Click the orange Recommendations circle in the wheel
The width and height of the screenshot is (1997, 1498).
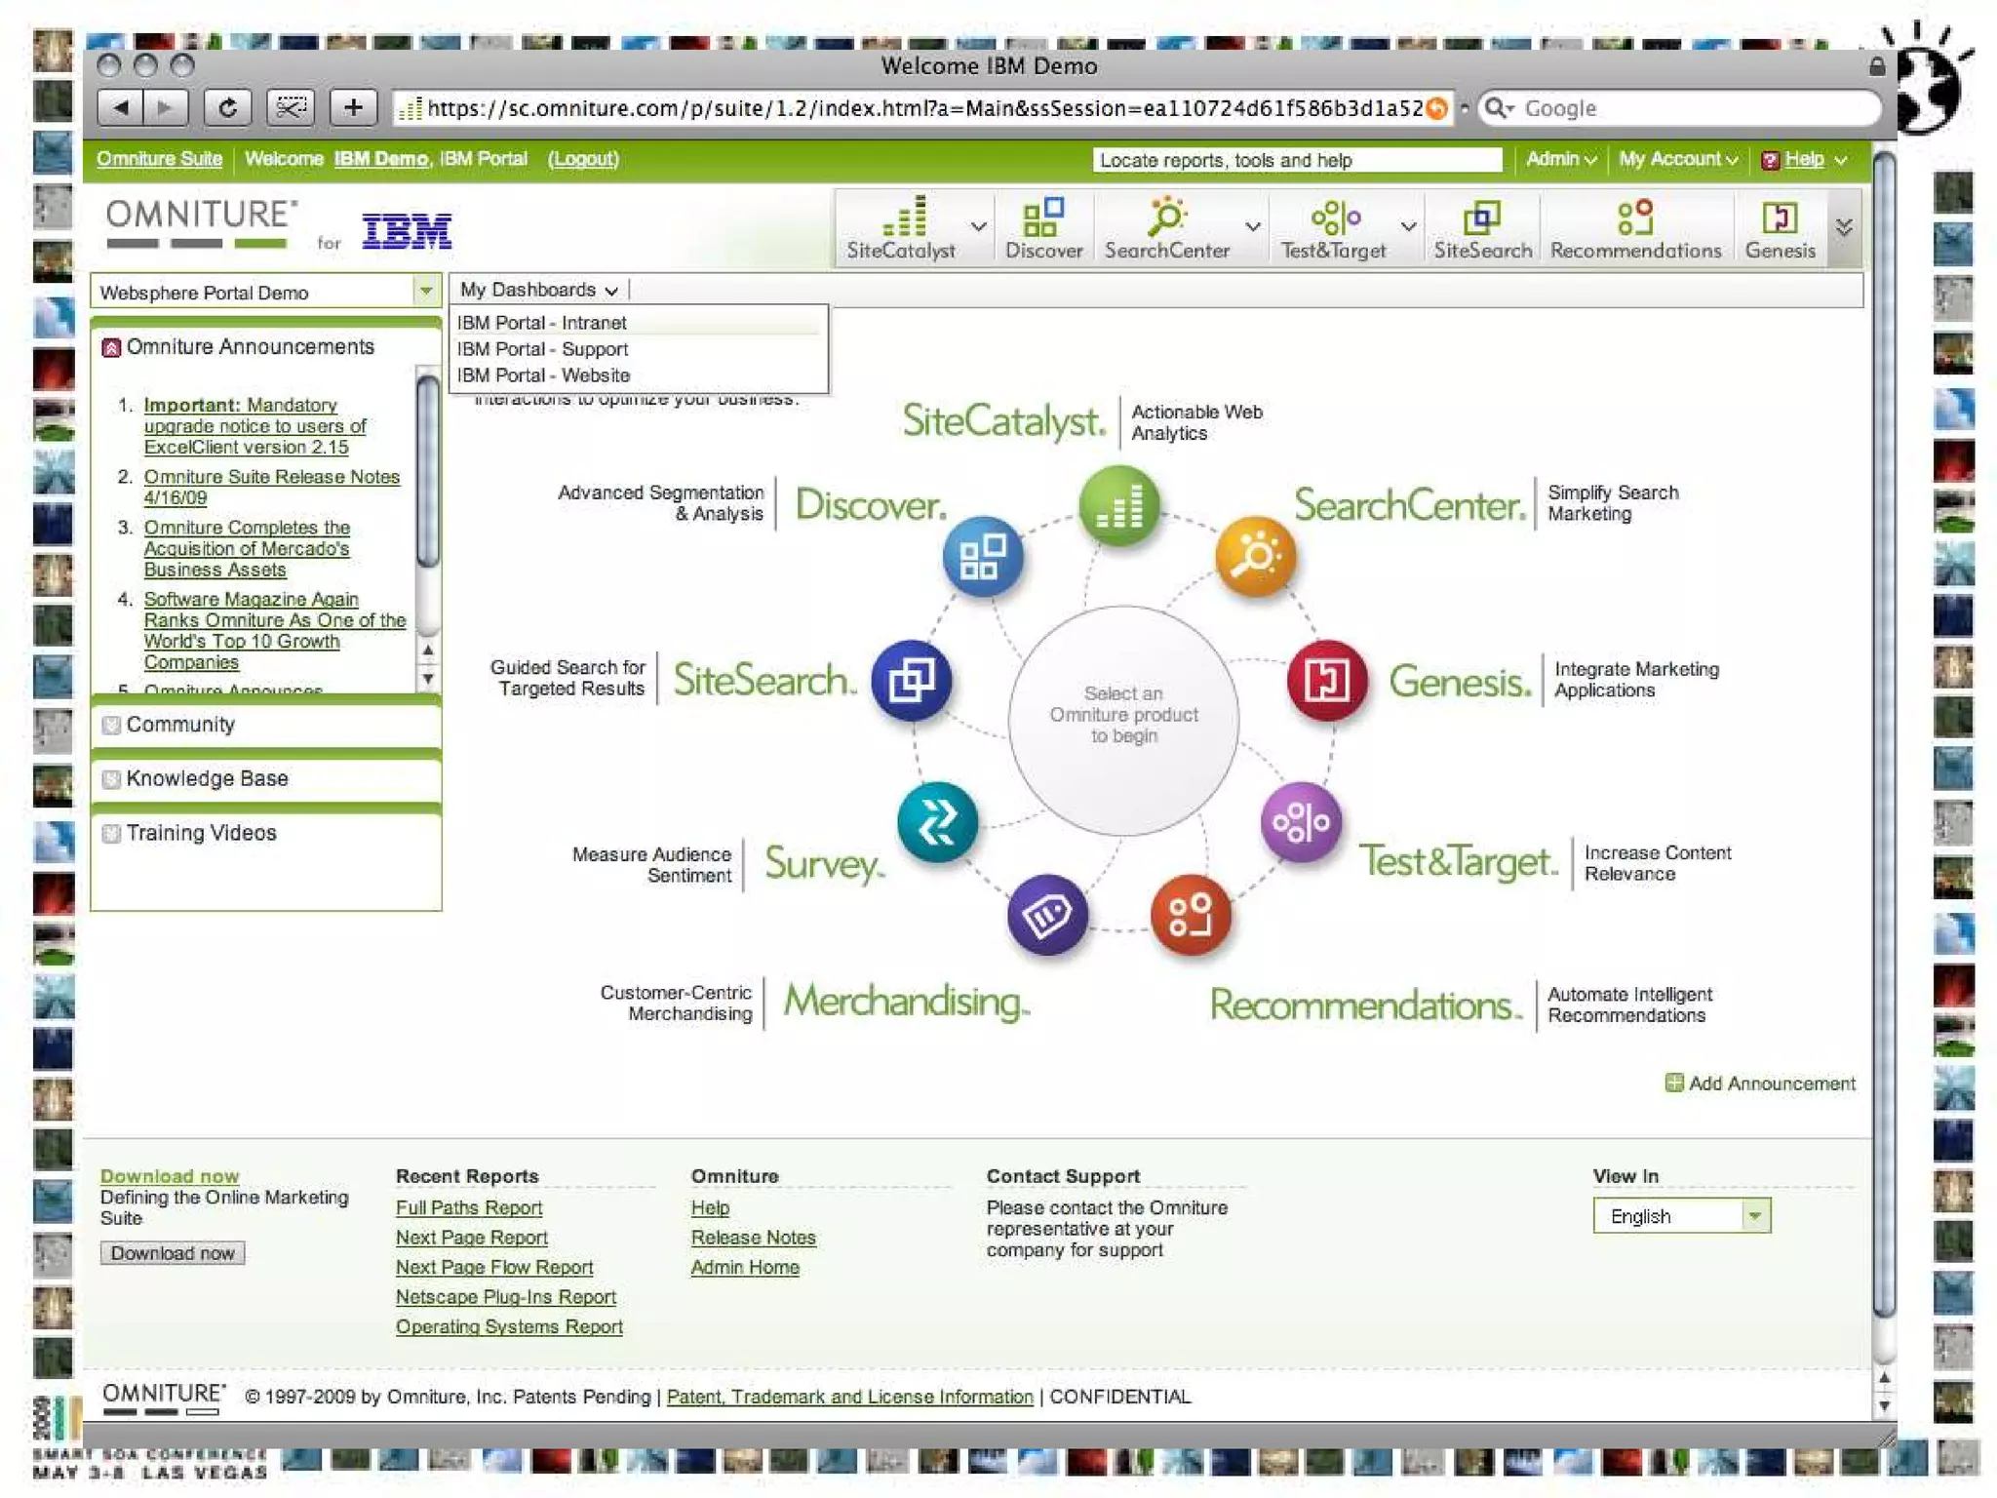pos(1191,915)
